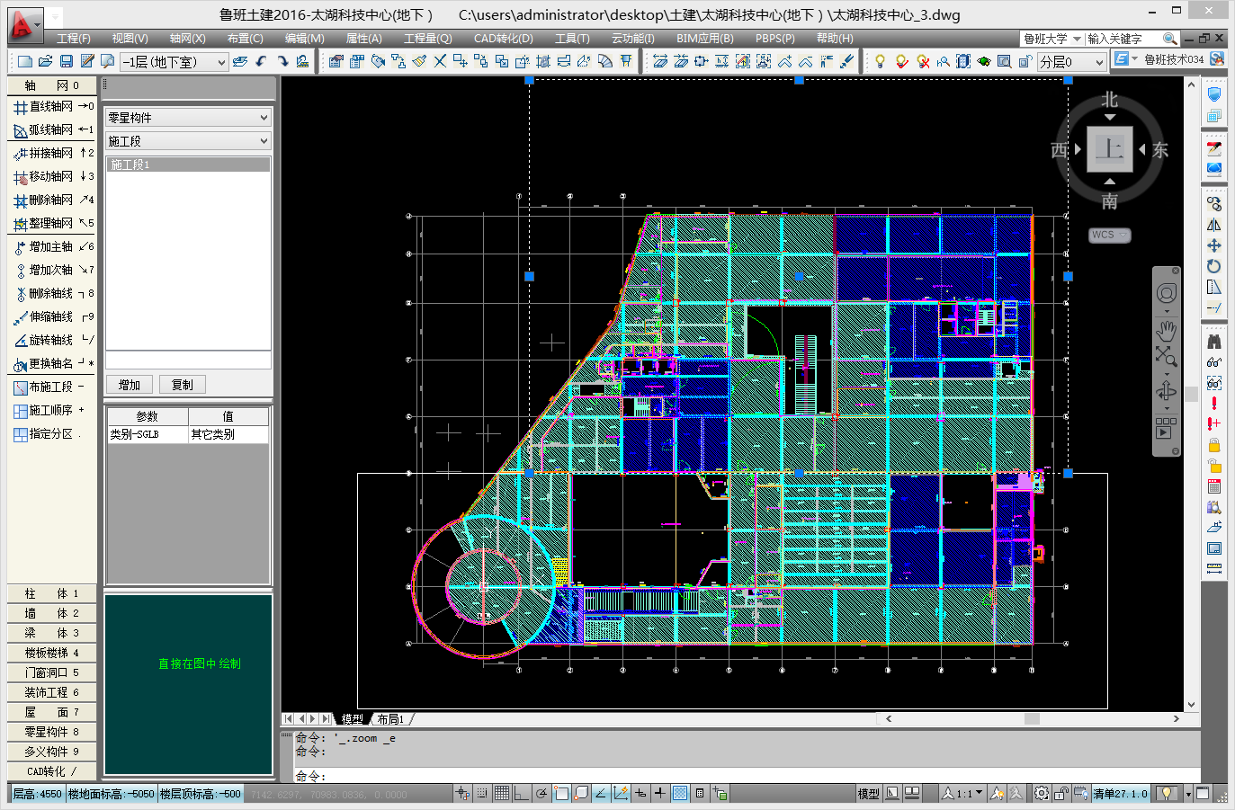Open the 分层0 layer dropdown
The height and width of the screenshot is (810, 1235).
click(1071, 61)
